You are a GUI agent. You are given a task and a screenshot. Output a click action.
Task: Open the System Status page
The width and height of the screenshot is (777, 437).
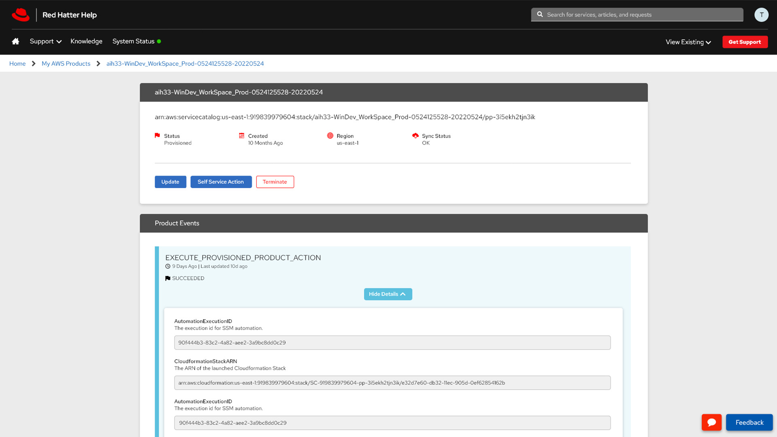pos(133,41)
